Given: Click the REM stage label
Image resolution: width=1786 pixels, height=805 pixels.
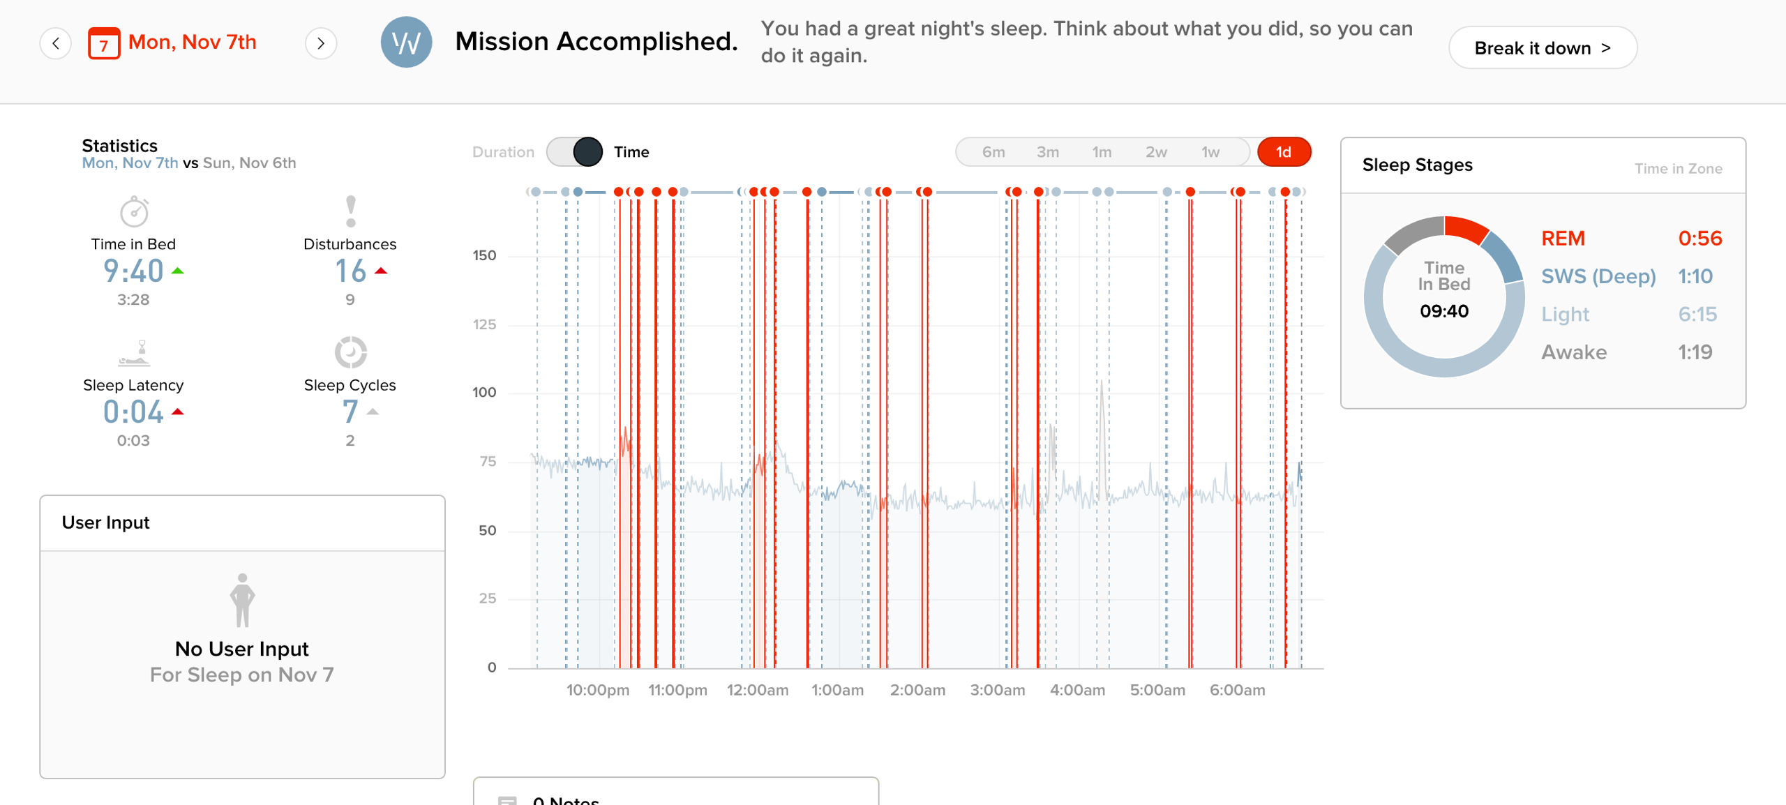Looking at the screenshot, I should [1563, 239].
